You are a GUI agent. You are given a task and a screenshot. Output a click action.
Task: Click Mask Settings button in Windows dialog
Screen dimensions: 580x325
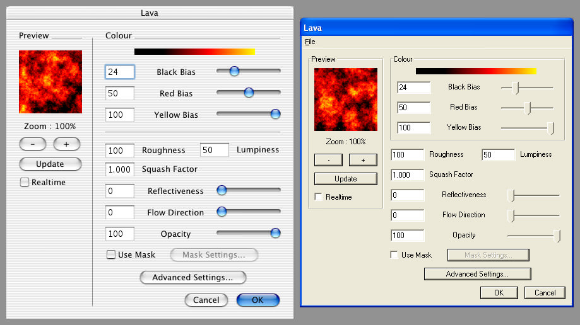(x=488, y=255)
